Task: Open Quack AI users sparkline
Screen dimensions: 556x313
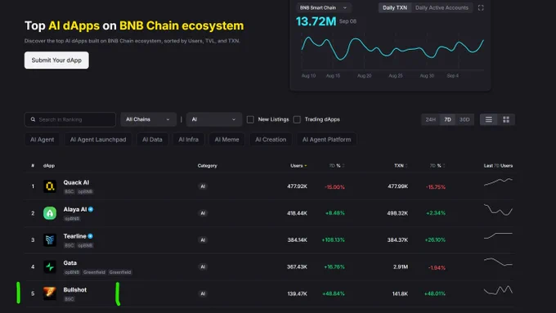Action: point(498,182)
